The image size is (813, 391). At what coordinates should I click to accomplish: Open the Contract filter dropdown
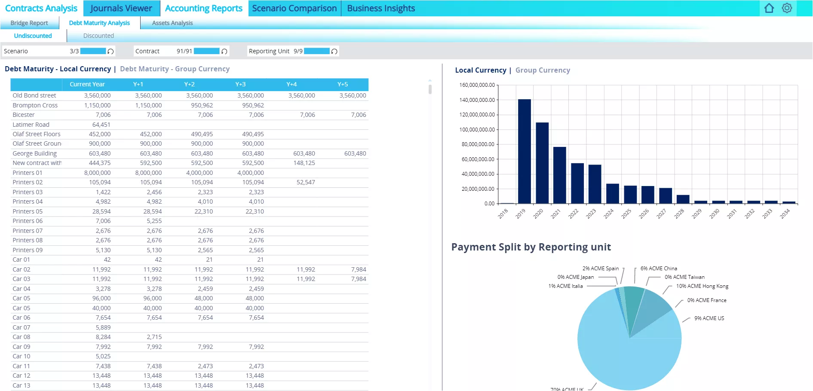(x=163, y=51)
